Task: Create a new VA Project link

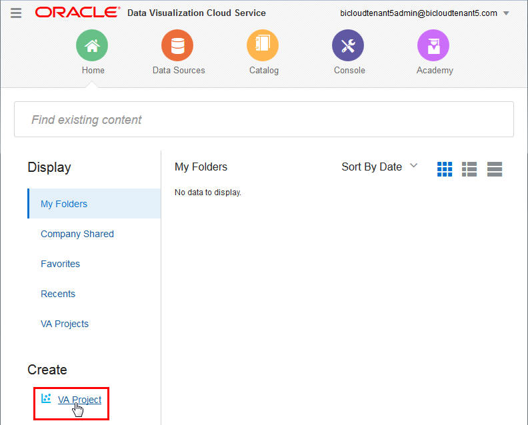Action: point(79,400)
